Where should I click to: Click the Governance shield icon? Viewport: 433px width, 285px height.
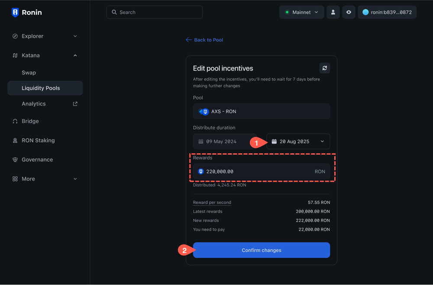coord(15,160)
